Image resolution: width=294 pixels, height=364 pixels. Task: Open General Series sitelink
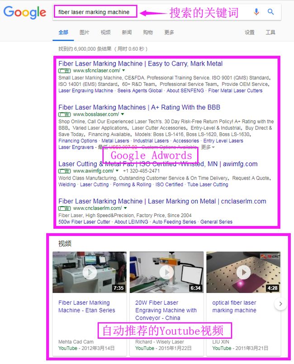click(x=217, y=222)
